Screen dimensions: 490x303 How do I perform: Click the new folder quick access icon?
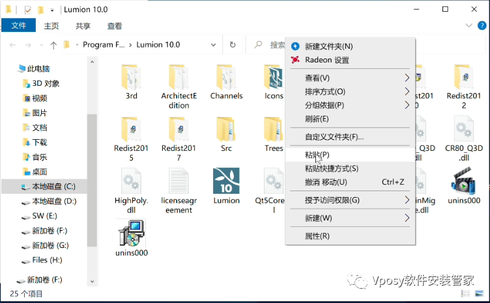click(x=40, y=10)
